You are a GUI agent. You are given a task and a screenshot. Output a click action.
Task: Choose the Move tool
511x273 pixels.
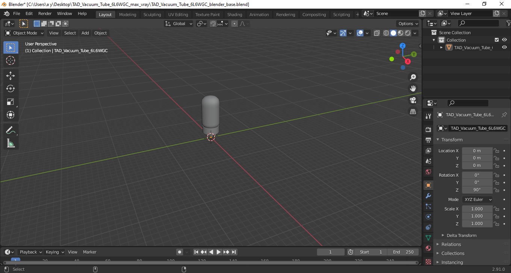click(11, 76)
